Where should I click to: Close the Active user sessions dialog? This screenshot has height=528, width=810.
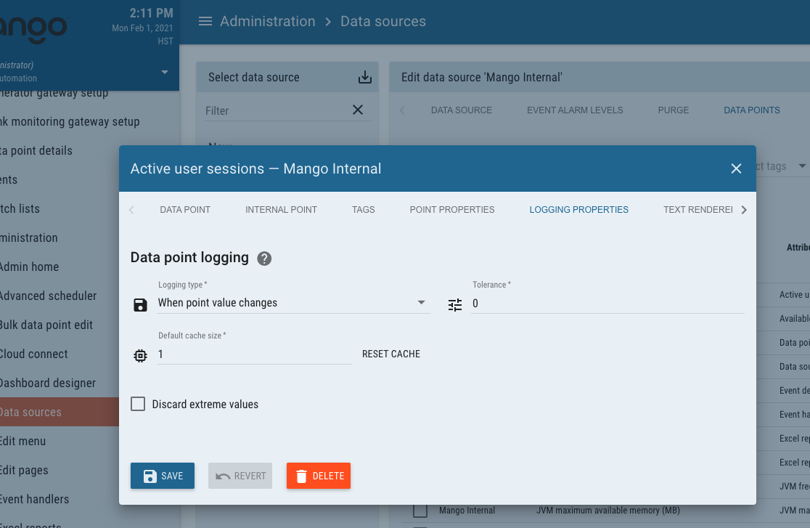coord(736,168)
